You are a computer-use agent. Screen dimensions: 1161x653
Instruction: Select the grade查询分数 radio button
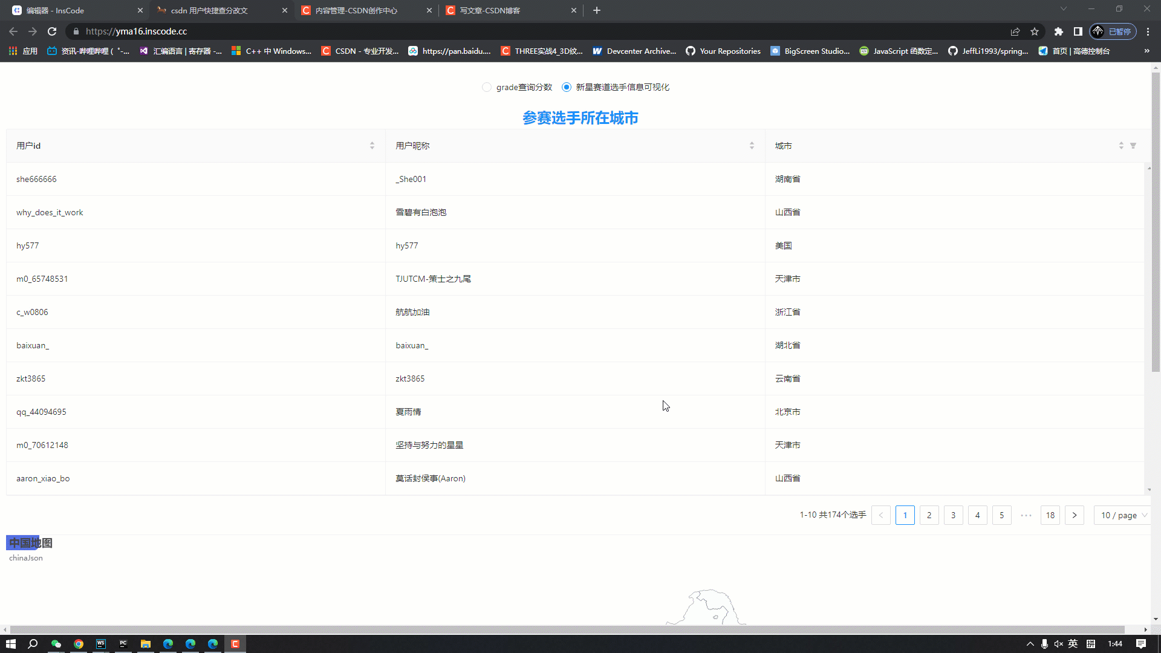(487, 87)
